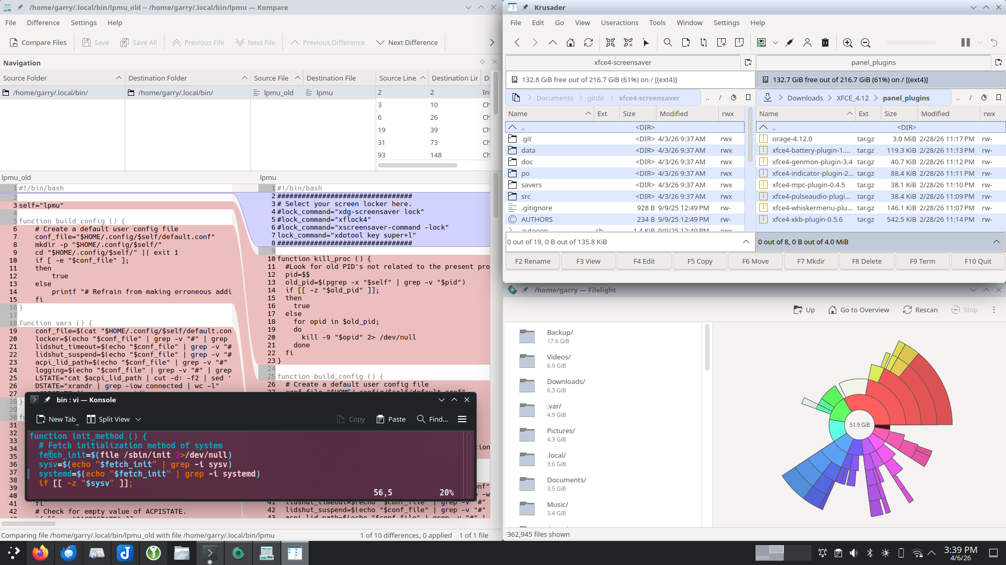The height and width of the screenshot is (565, 1006).
Task: Open Konsole hamburger menu icon
Action: point(462,419)
